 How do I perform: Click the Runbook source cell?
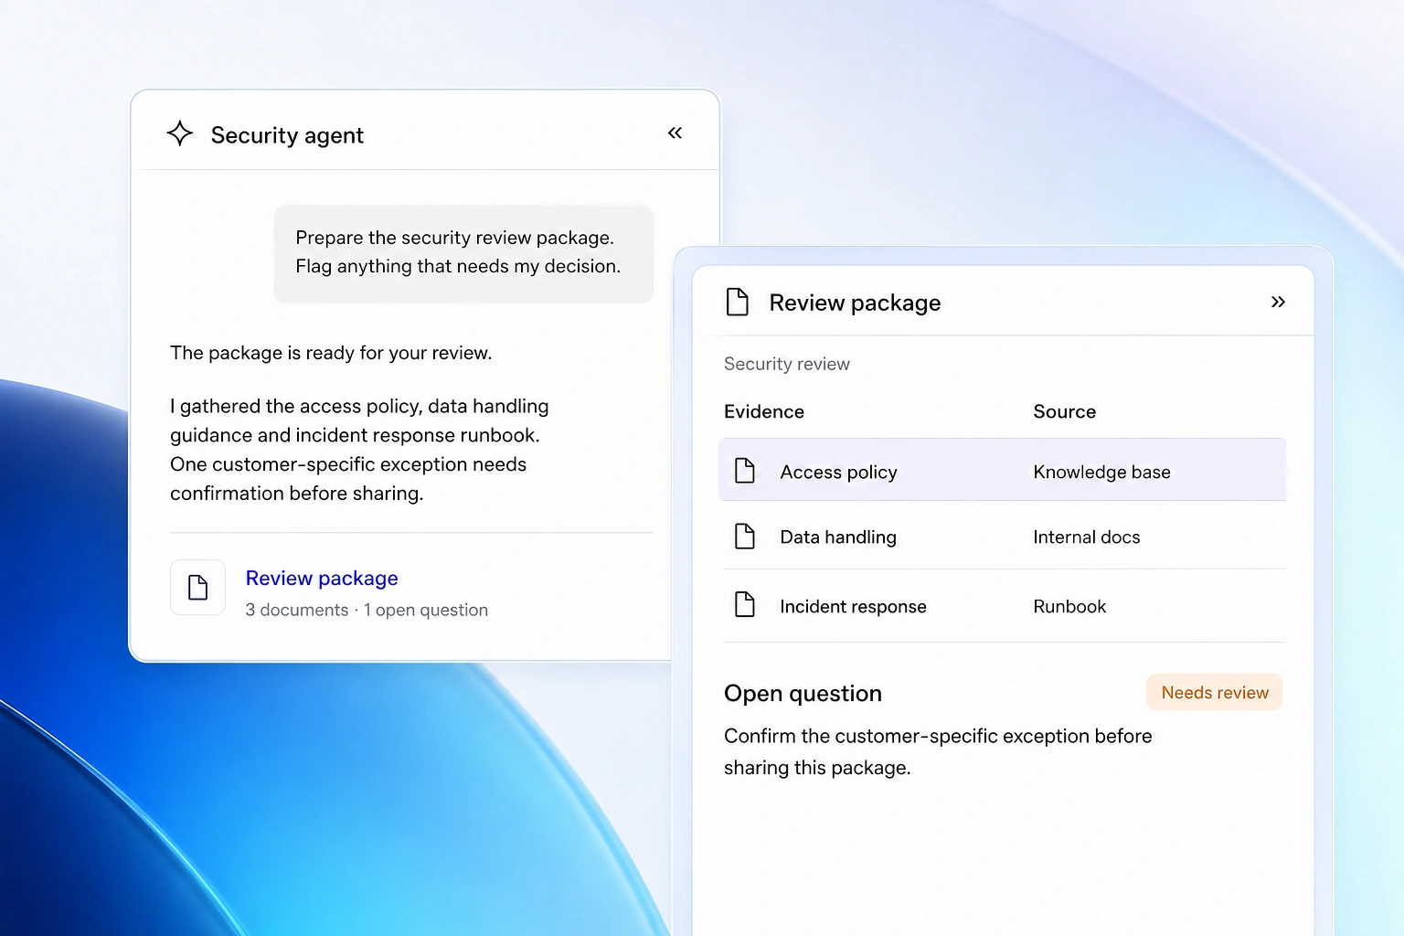[x=1069, y=607]
